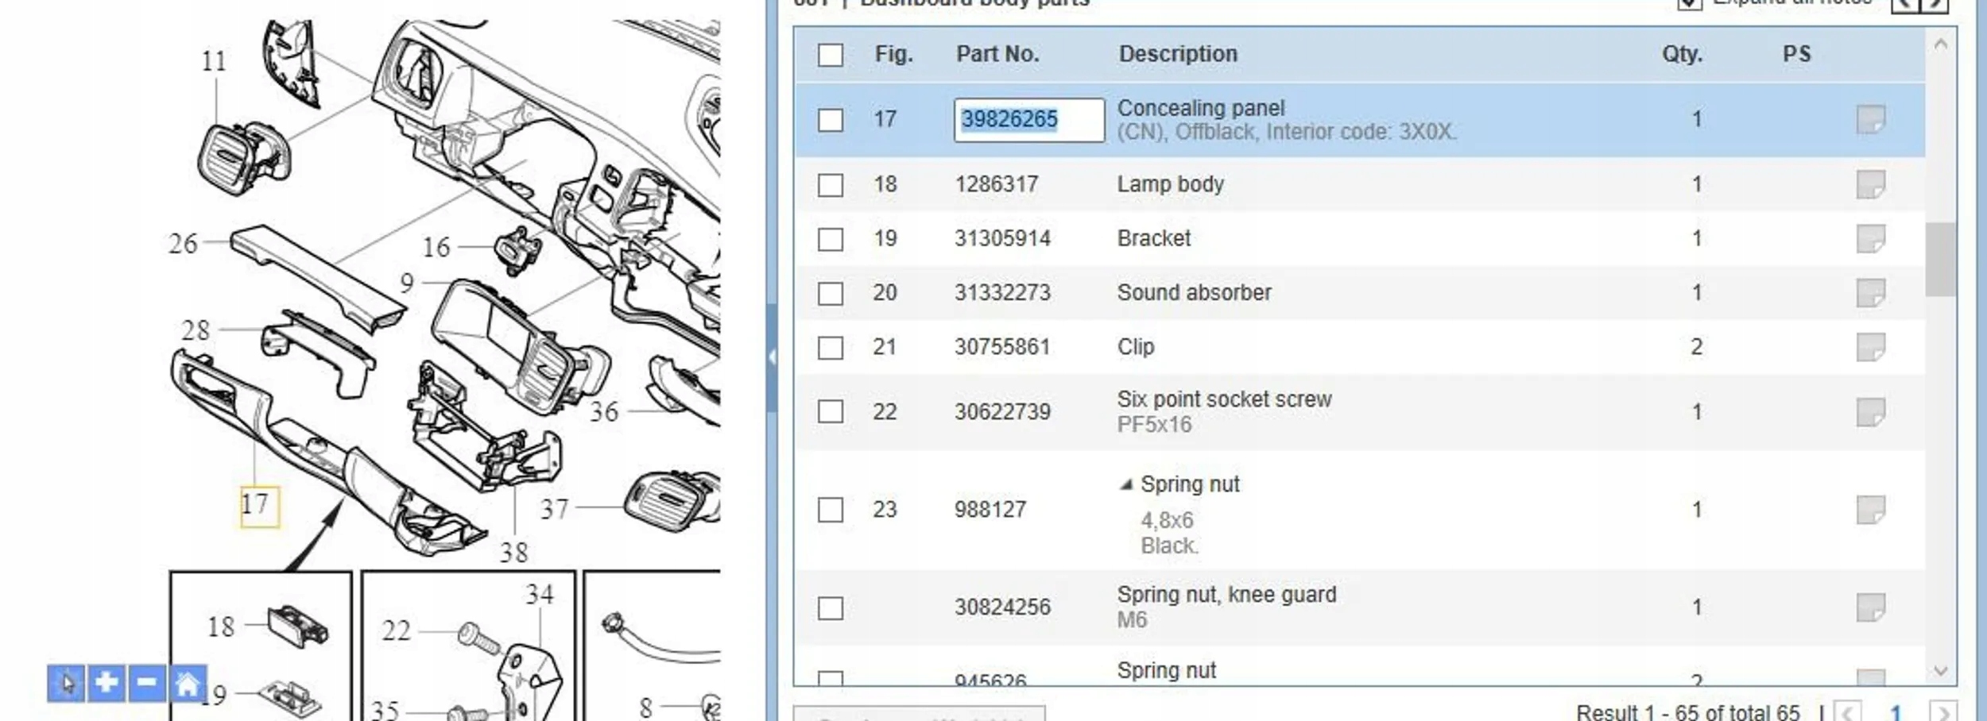
Task: Select callout 17 highlighted in the diagram
Action: click(x=259, y=507)
